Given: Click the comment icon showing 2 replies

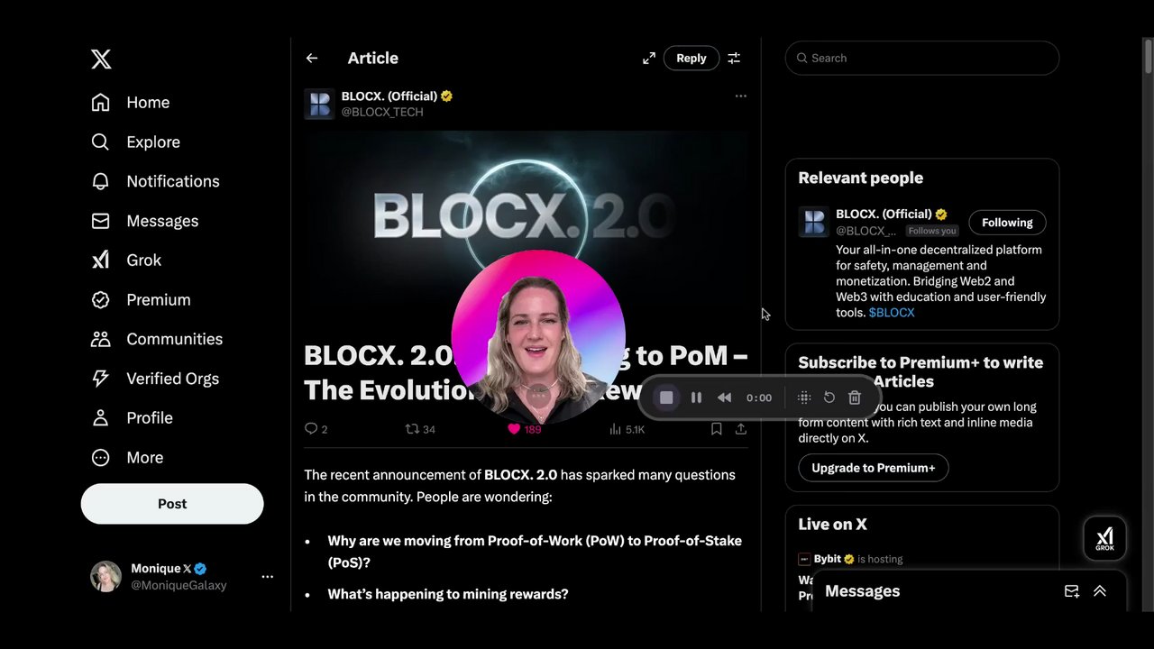Looking at the screenshot, I should click(x=311, y=429).
